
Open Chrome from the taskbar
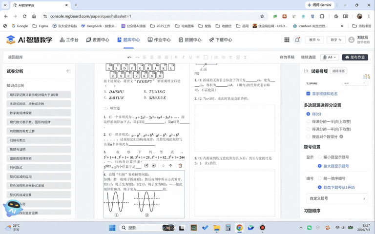pyautogui.click(x=239, y=228)
